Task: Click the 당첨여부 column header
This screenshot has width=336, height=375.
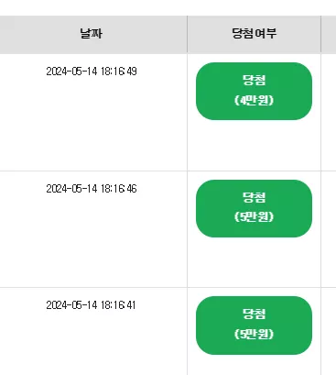Action: click(x=254, y=34)
